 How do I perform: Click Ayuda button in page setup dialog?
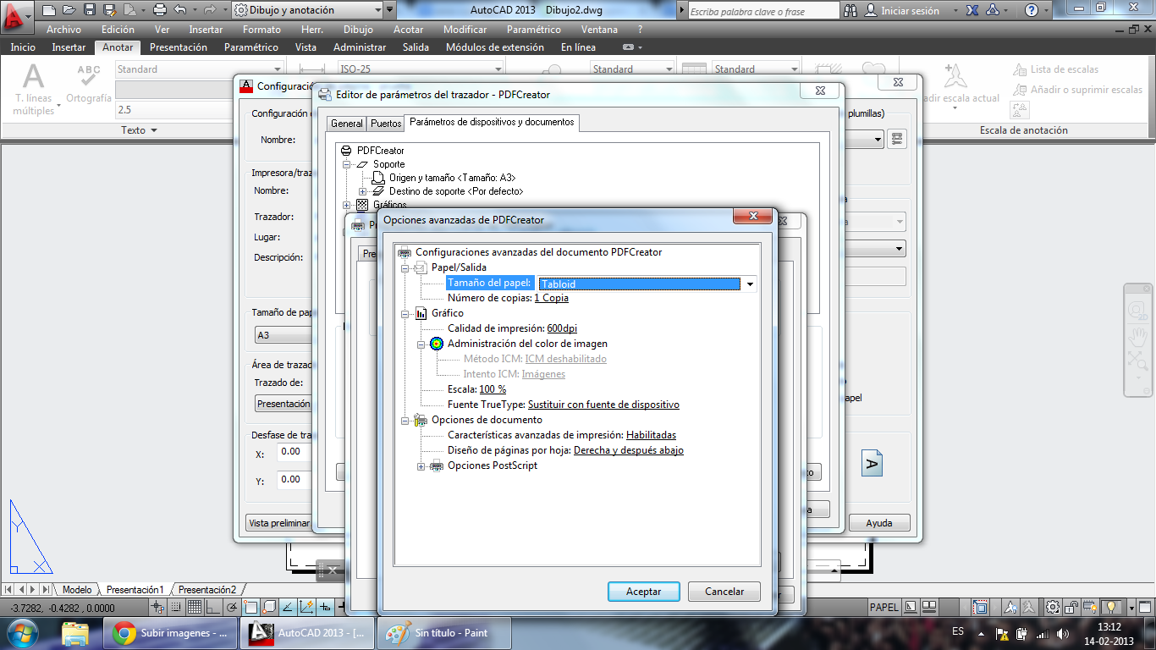coord(879,523)
